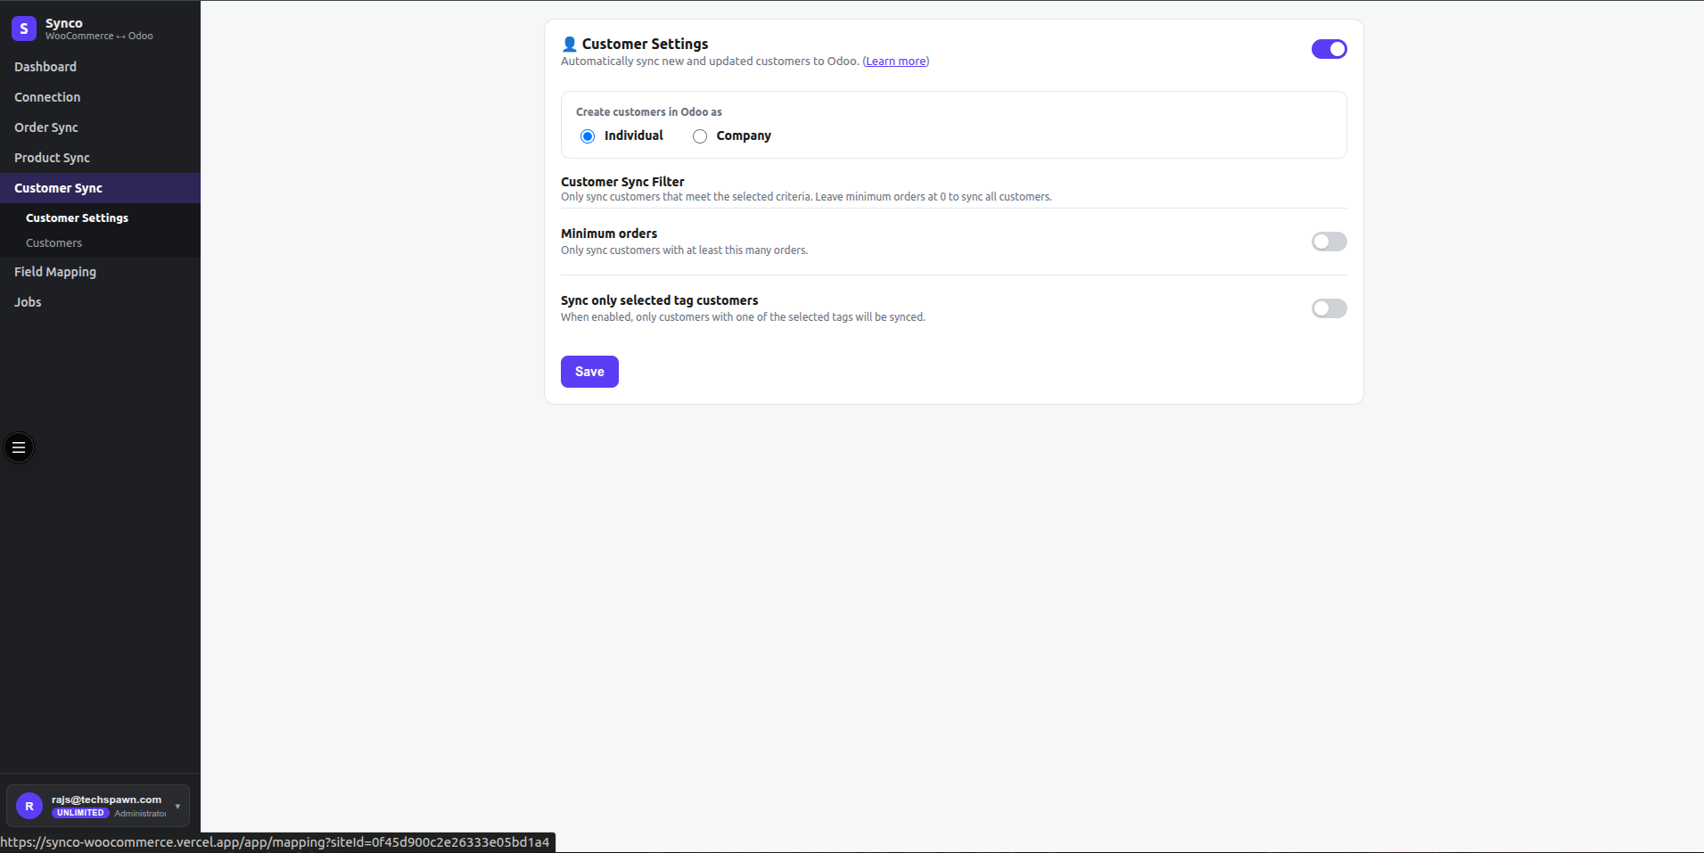Select the Company radio button

tap(700, 136)
